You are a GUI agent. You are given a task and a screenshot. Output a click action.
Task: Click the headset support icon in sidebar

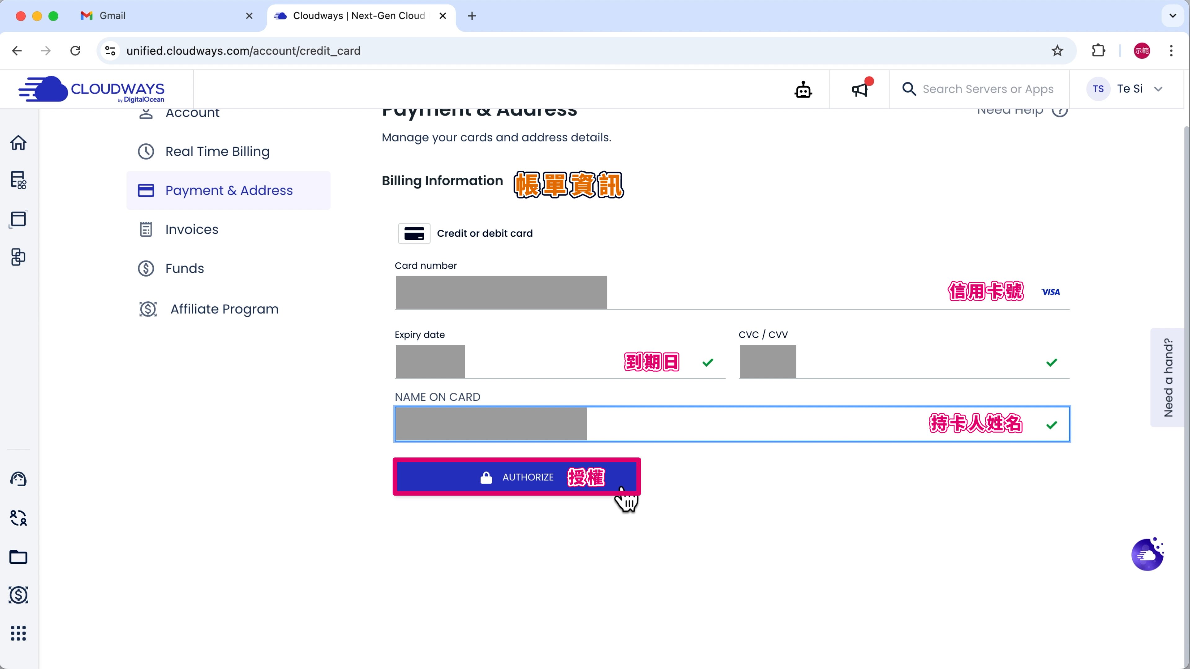tap(18, 479)
